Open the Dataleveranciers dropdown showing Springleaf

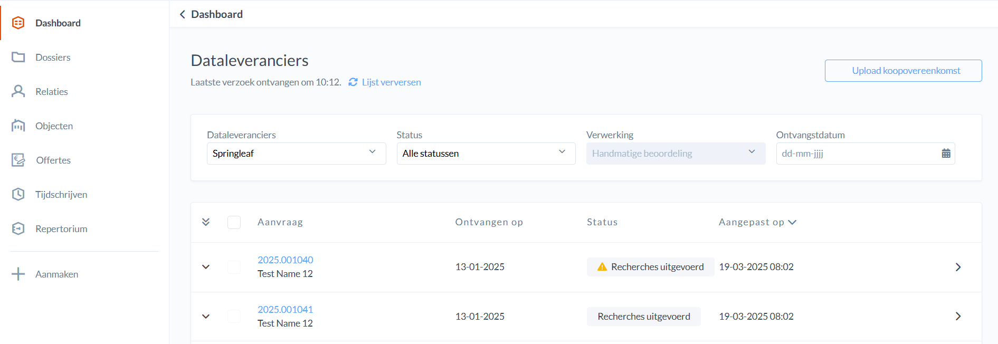tap(296, 154)
